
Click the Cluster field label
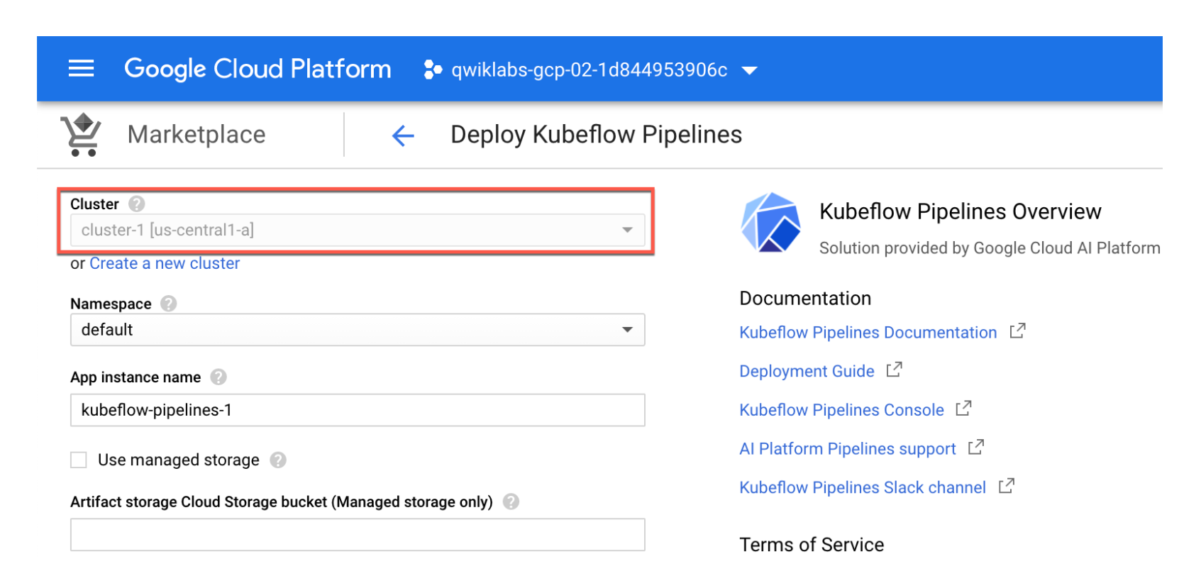[94, 204]
